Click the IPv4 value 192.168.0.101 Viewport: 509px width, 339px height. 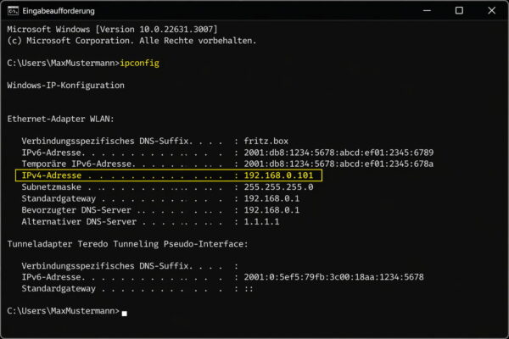coord(278,175)
